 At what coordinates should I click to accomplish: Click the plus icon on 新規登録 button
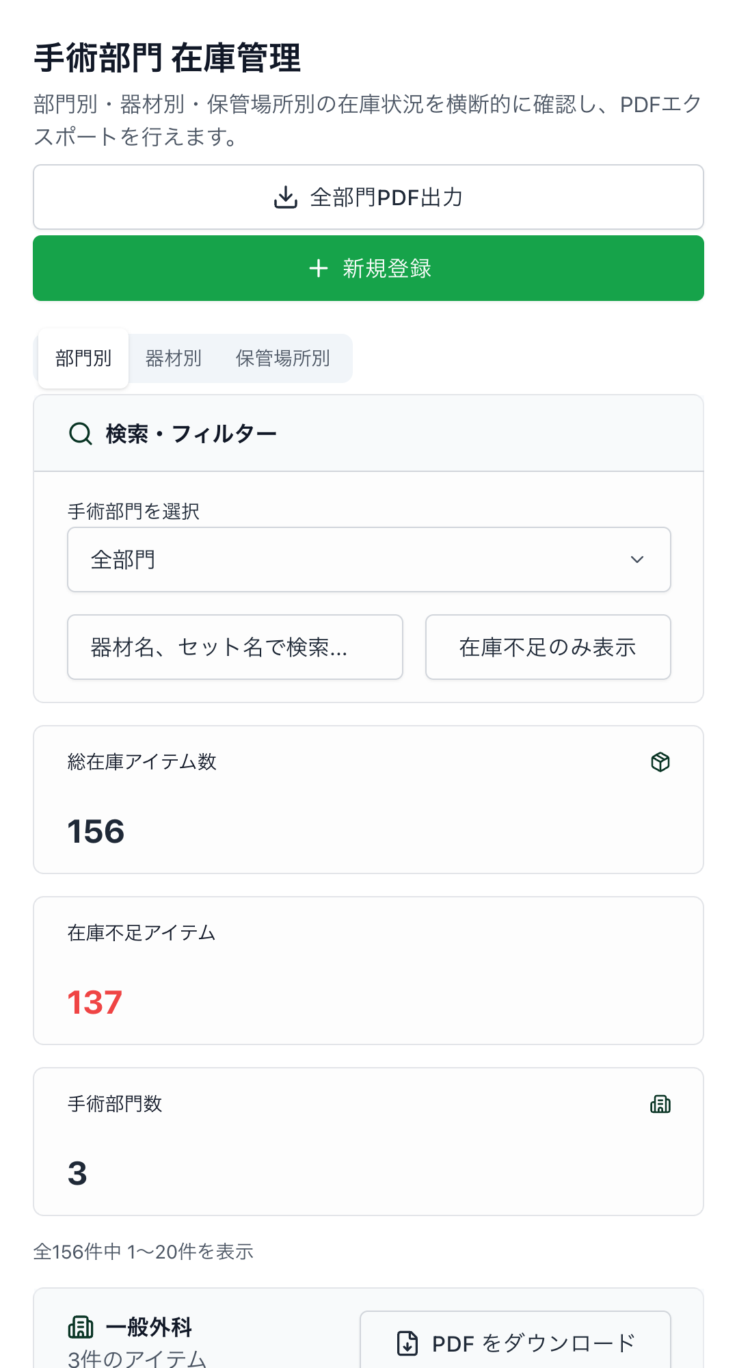tap(319, 269)
